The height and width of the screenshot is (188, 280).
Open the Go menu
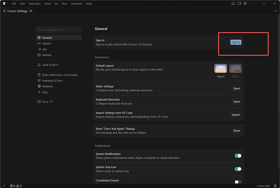click(56, 4)
